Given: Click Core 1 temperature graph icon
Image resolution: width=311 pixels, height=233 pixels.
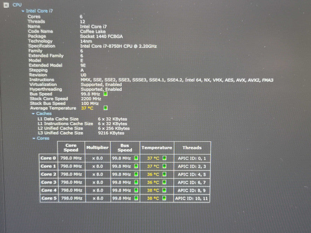Looking at the screenshot, I should click(x=164, y=166).
